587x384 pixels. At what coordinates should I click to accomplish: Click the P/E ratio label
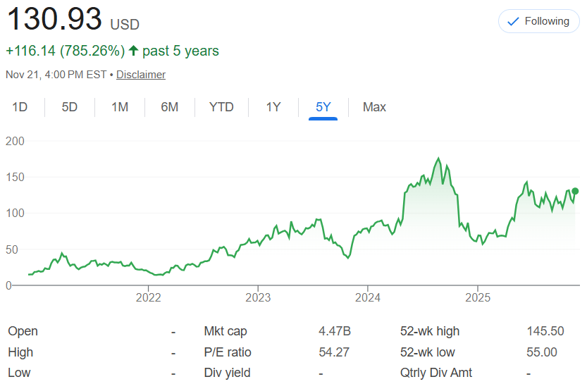pos(228,352)
